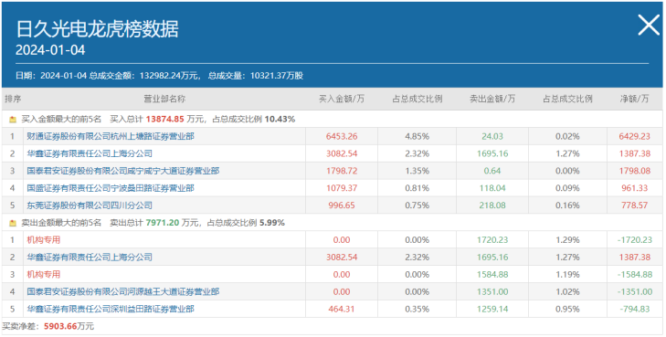Click the 日久光电龙虎榜数据 title
Image resolution: width=666 pixels, height=337 pixels.
(97, 29)
